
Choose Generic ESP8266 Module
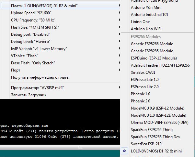coord(157,44)
